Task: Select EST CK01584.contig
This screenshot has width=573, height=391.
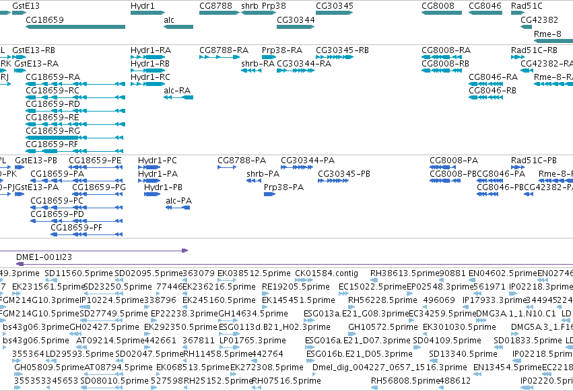Action: click(x=327, y=273)
